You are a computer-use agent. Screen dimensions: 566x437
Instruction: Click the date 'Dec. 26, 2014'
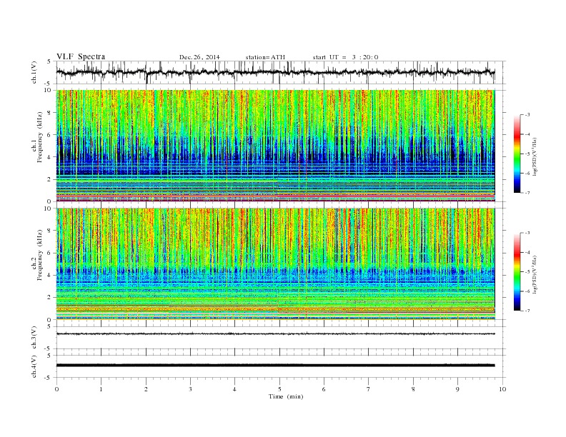199,57
